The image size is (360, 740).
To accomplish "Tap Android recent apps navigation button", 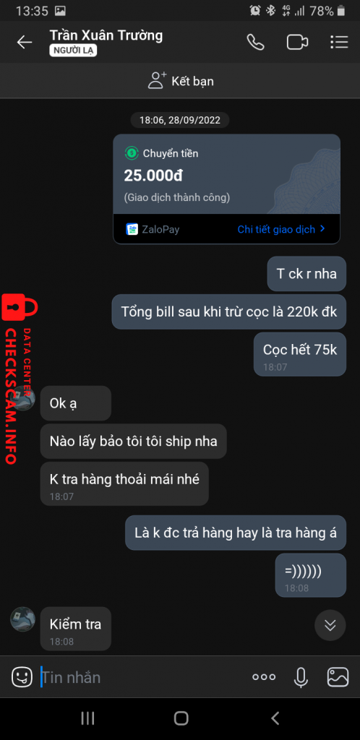I will tap(87, 718).
